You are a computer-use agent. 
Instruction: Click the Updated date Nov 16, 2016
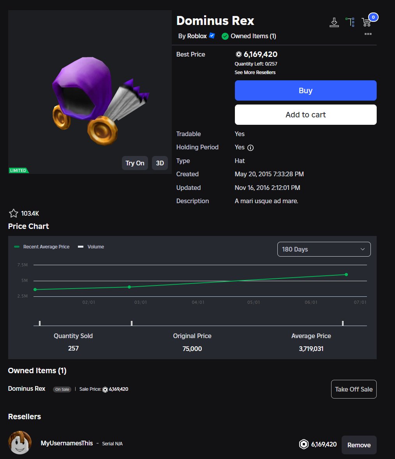pos(267,188)
